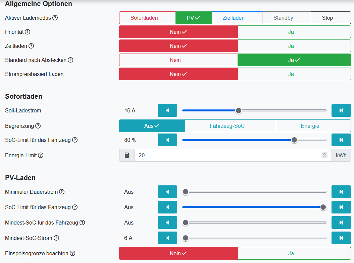Decrease Soll-Ladestrom with step-back button
This screenshot has width=354, height=263.
point(167,110)
